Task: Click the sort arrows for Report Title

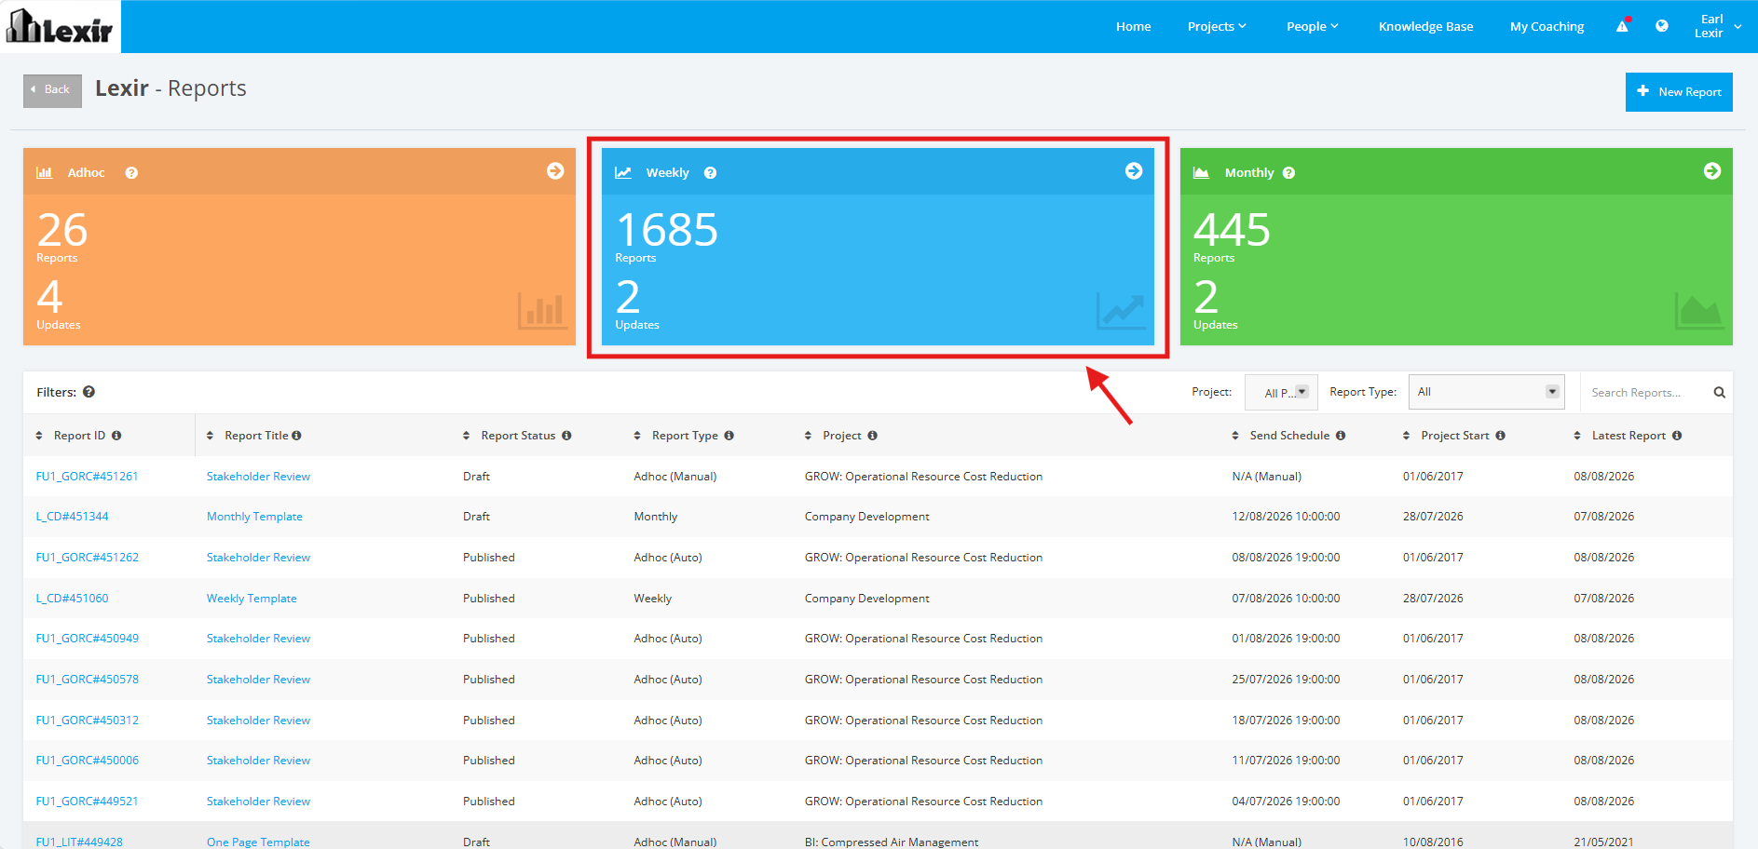Action: 210,436
